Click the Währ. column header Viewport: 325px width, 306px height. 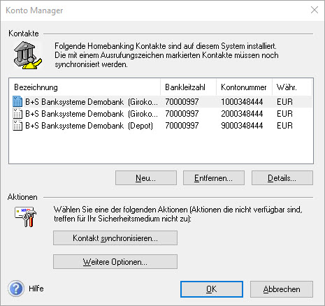click(292, 87)
